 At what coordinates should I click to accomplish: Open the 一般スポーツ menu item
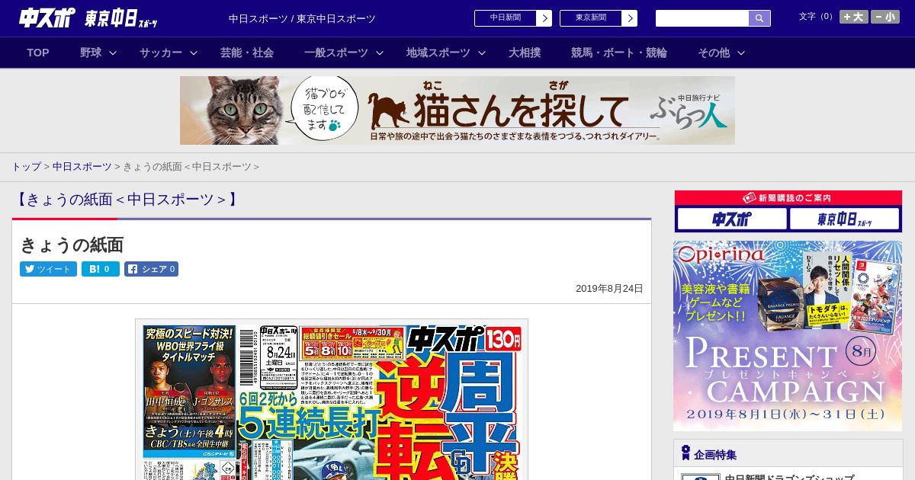tap(336, 53)
